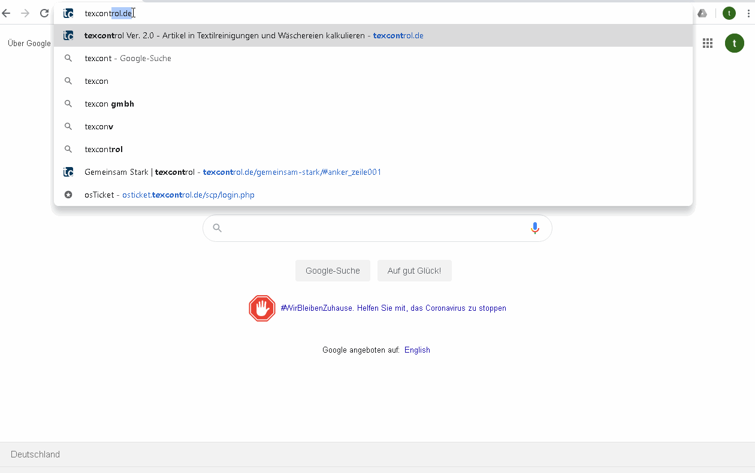The height and width of the screenshot is (473, 755).
Task: Click the Google-Suche button
Action: click(x=333, y=271)
